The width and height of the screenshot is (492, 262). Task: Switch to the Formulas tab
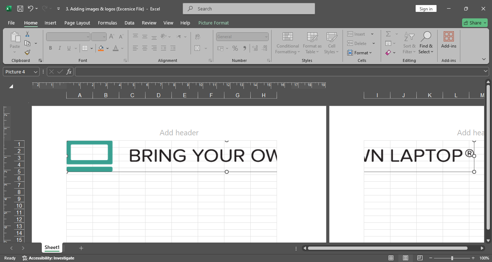pos(107,23)
